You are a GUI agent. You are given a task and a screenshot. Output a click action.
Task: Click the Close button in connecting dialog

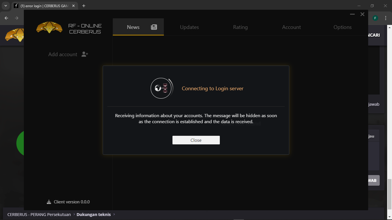(x=196, y=140)
